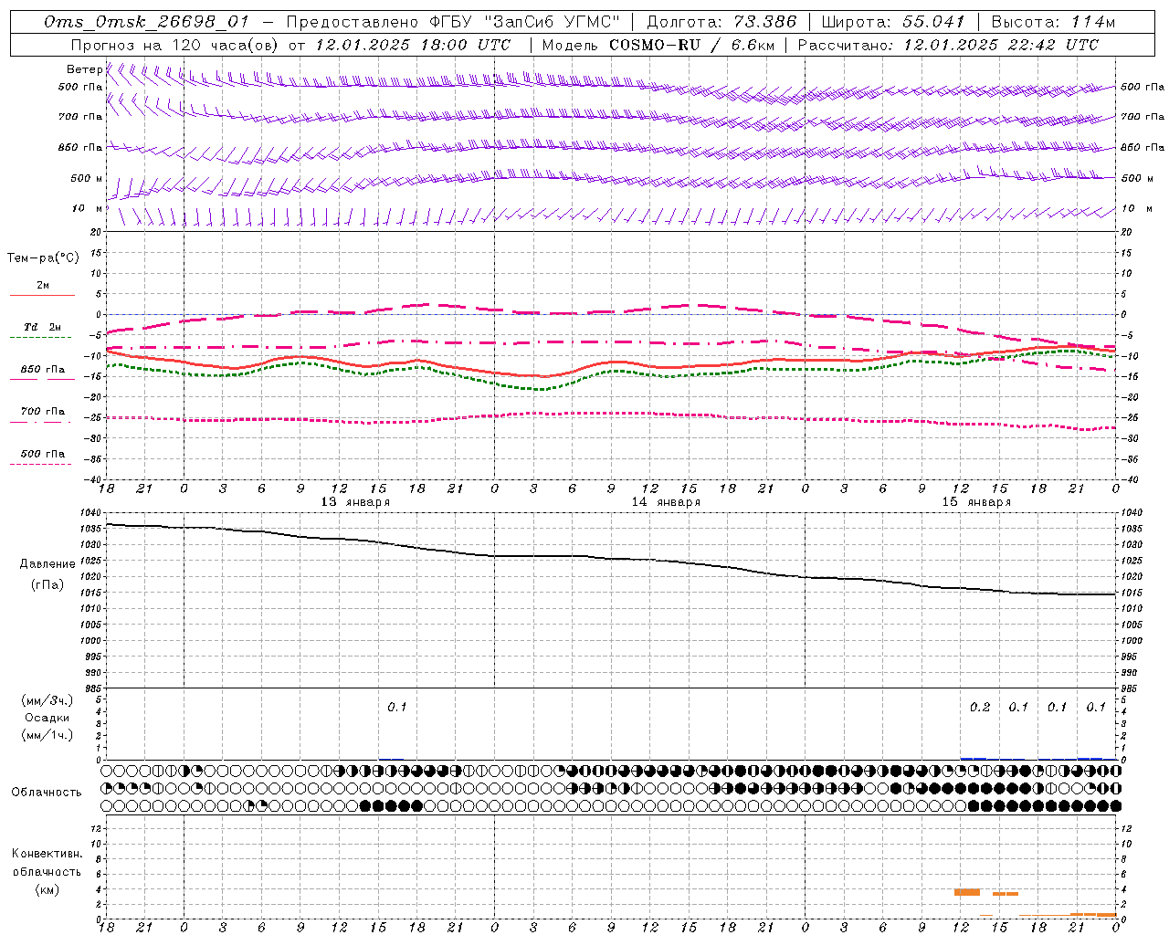This screenshot has height=935, width=1169.
Task: Click '12' on right convective cloud axis
Action: [x=1126, y=829]
